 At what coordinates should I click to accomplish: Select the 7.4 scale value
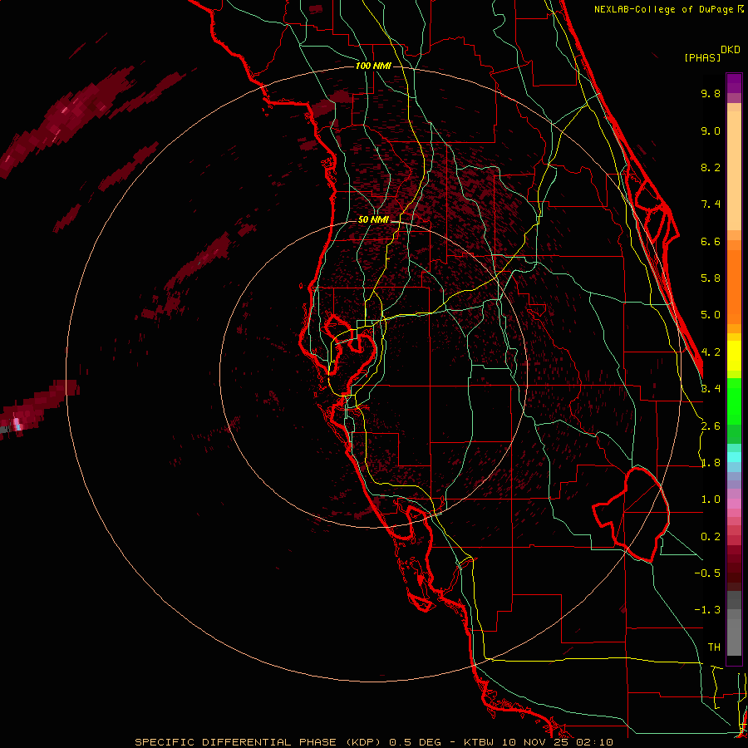coord(711,204)
